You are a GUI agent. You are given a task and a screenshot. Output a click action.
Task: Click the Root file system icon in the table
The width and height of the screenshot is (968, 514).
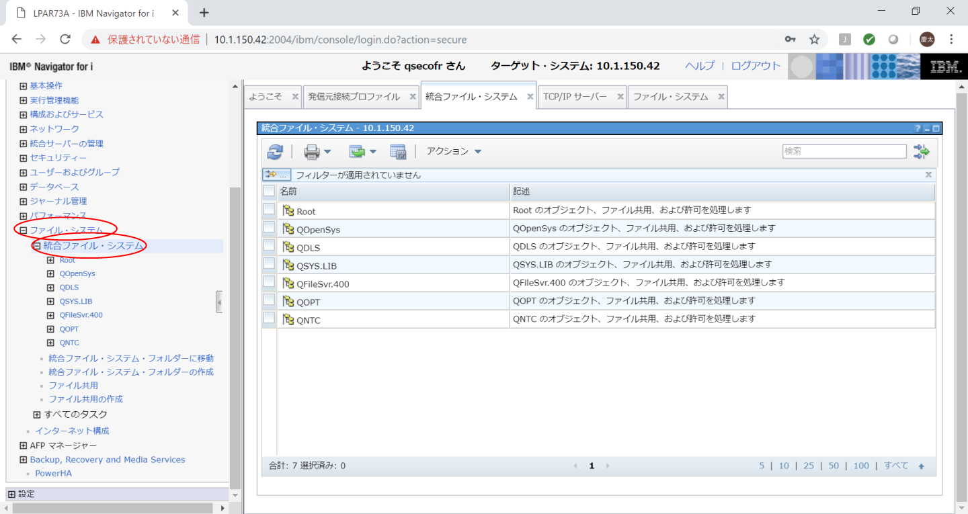288,211
